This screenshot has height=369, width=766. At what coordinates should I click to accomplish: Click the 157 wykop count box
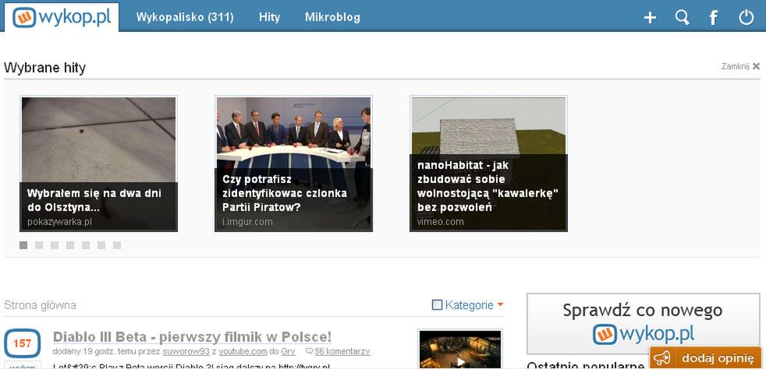tap(22, 343)
